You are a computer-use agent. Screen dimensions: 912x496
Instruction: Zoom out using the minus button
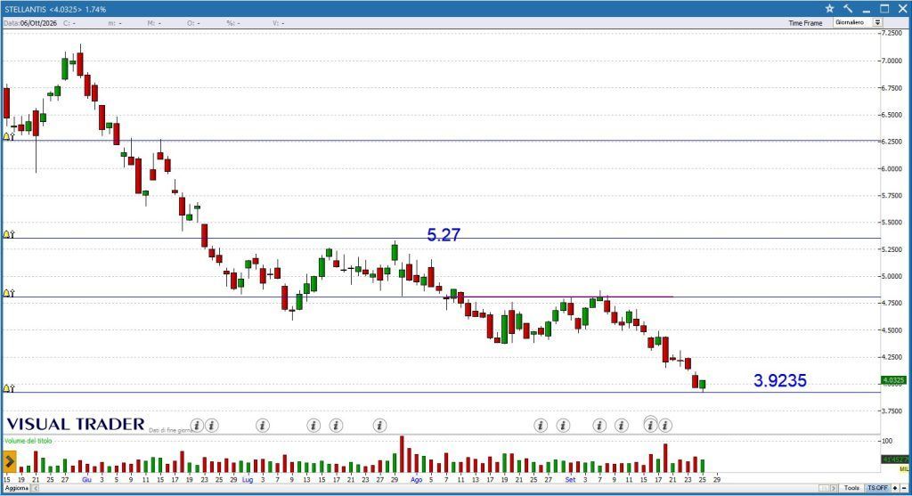[x=904, y=488]
